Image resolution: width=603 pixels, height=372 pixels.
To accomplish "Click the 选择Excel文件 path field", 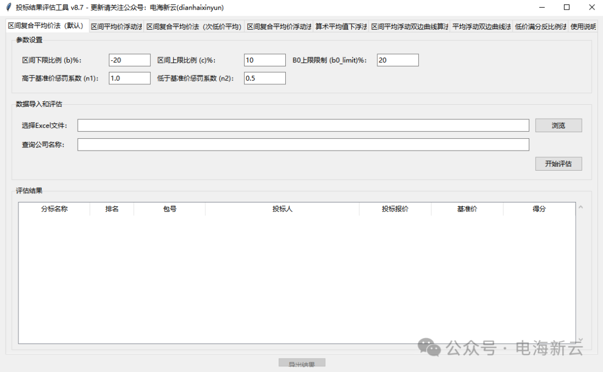I will (x=303, y=125).
